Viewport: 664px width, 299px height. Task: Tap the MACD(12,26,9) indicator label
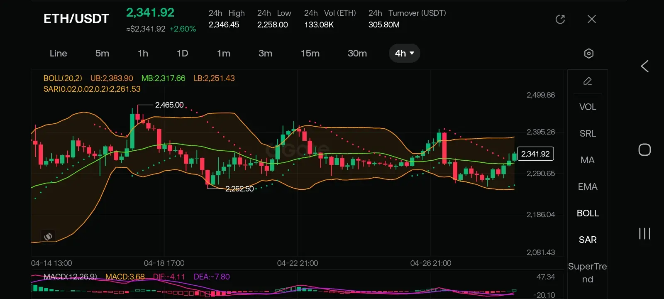pyautogui.click(x=70, y=277)
